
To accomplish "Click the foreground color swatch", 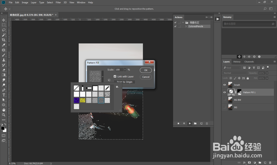I will click(x=3, y=128).
